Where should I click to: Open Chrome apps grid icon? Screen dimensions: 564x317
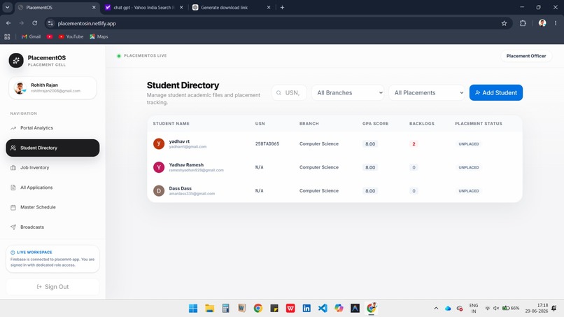pyautogui.click(x=7, y=36)
